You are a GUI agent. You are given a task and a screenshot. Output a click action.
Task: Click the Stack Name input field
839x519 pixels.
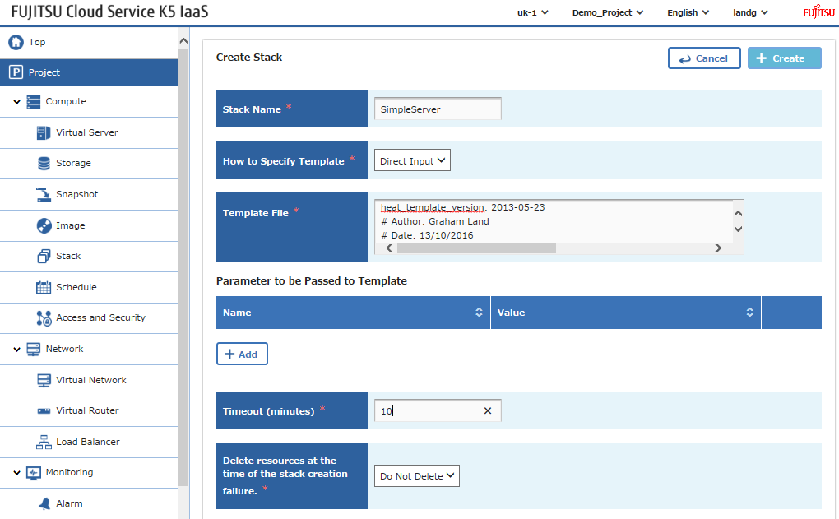pos(438,109)
